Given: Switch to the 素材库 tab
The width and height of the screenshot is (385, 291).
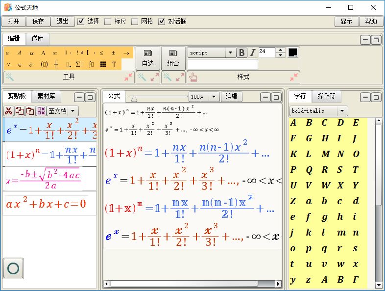Looking at the screenshot, I should click(46, 96).
